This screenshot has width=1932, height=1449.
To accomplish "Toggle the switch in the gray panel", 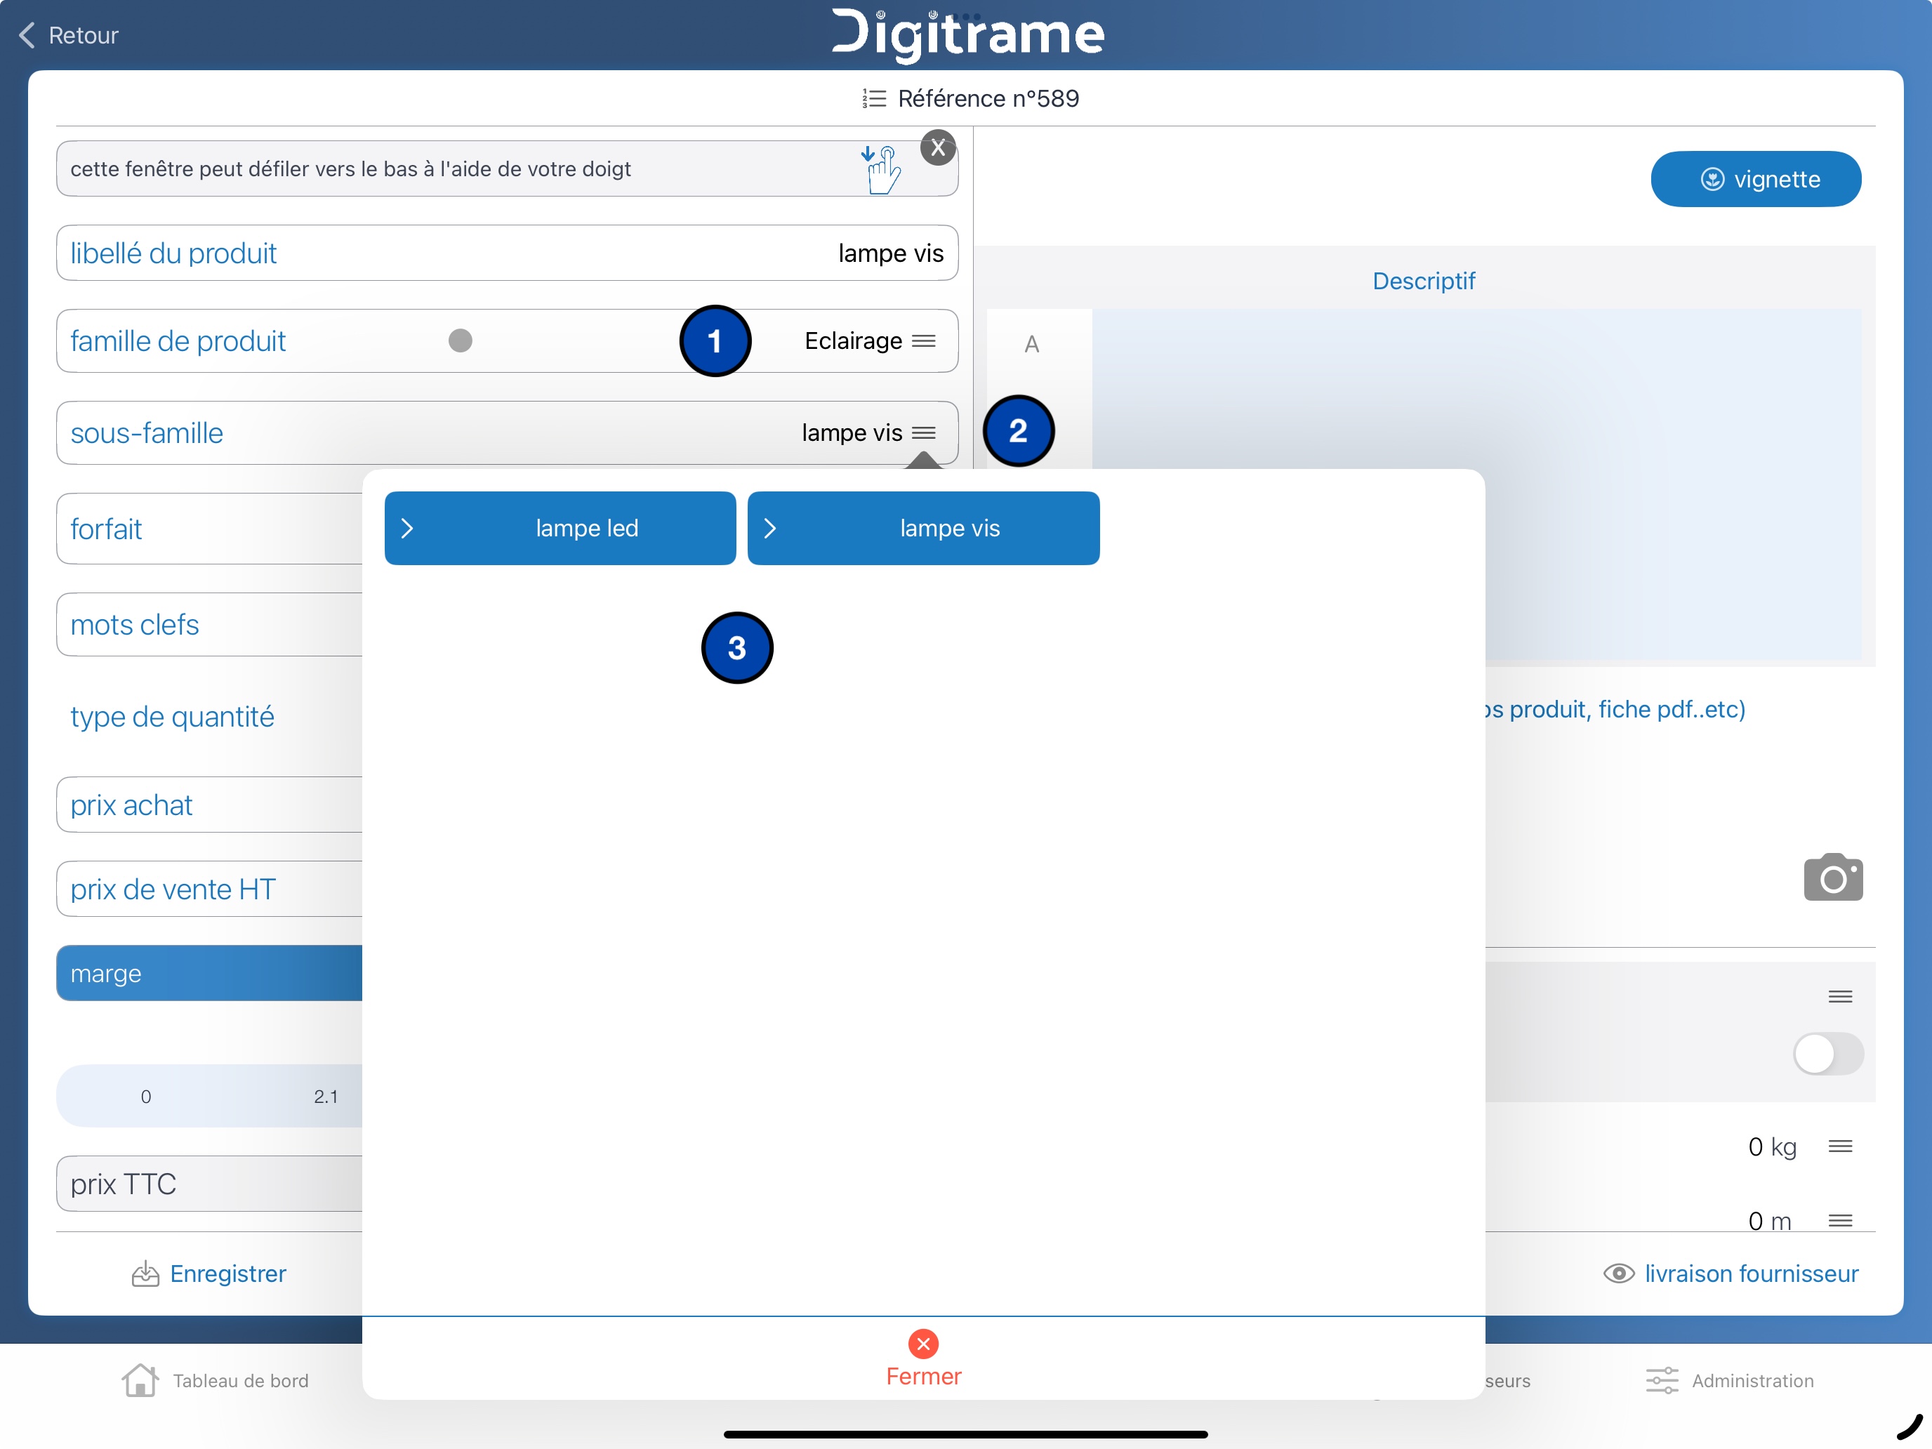I will 1828,1054.
